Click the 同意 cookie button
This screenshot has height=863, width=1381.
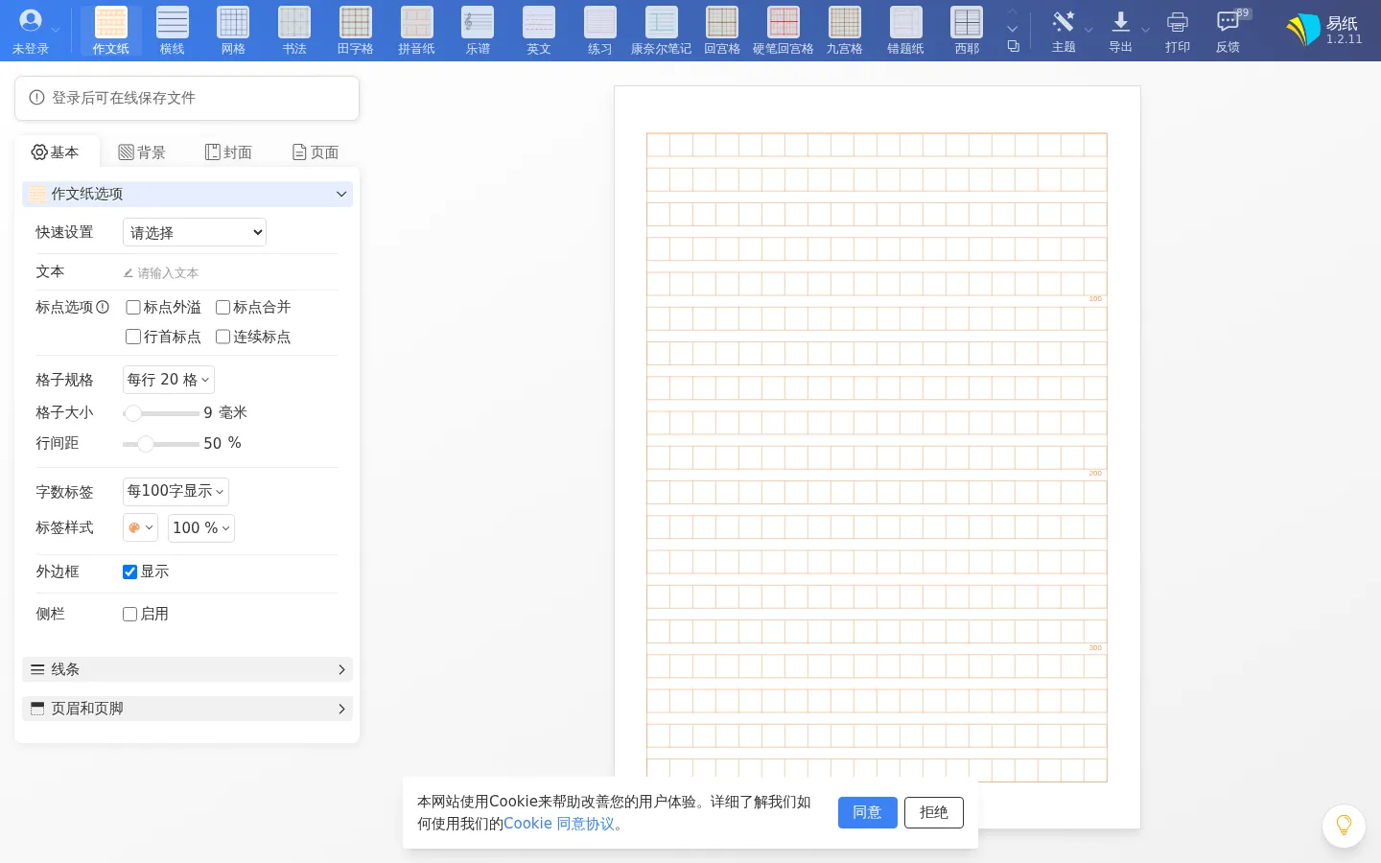click(x=868, y=812)
